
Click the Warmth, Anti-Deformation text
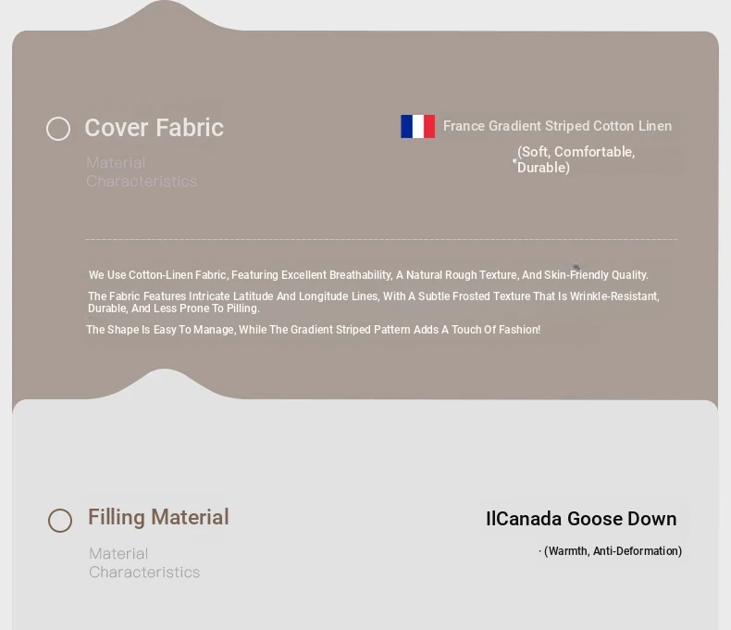coord(613,551)
